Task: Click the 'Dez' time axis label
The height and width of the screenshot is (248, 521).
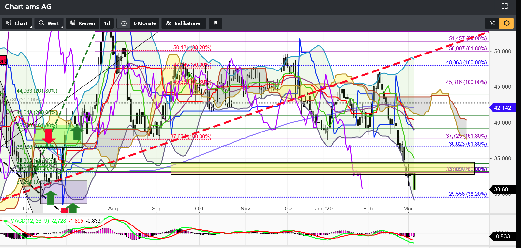Action: coord(287,209)
